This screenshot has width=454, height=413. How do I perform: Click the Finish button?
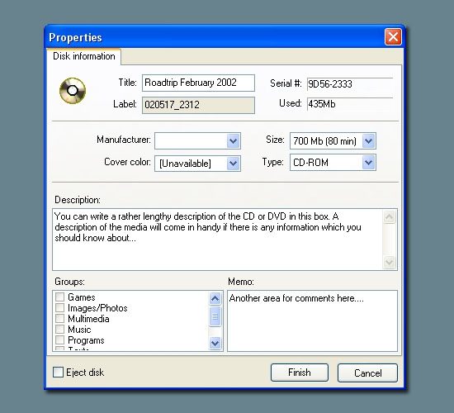[x=300, y=373]
